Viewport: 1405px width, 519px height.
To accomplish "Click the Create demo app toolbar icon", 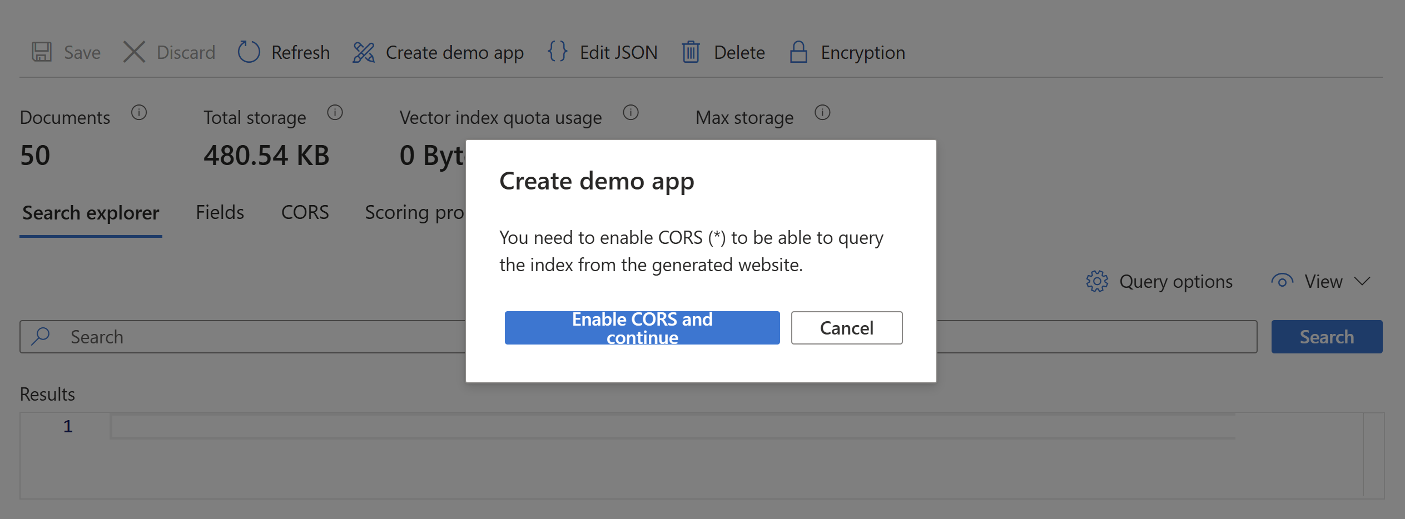I will (364, 52).
